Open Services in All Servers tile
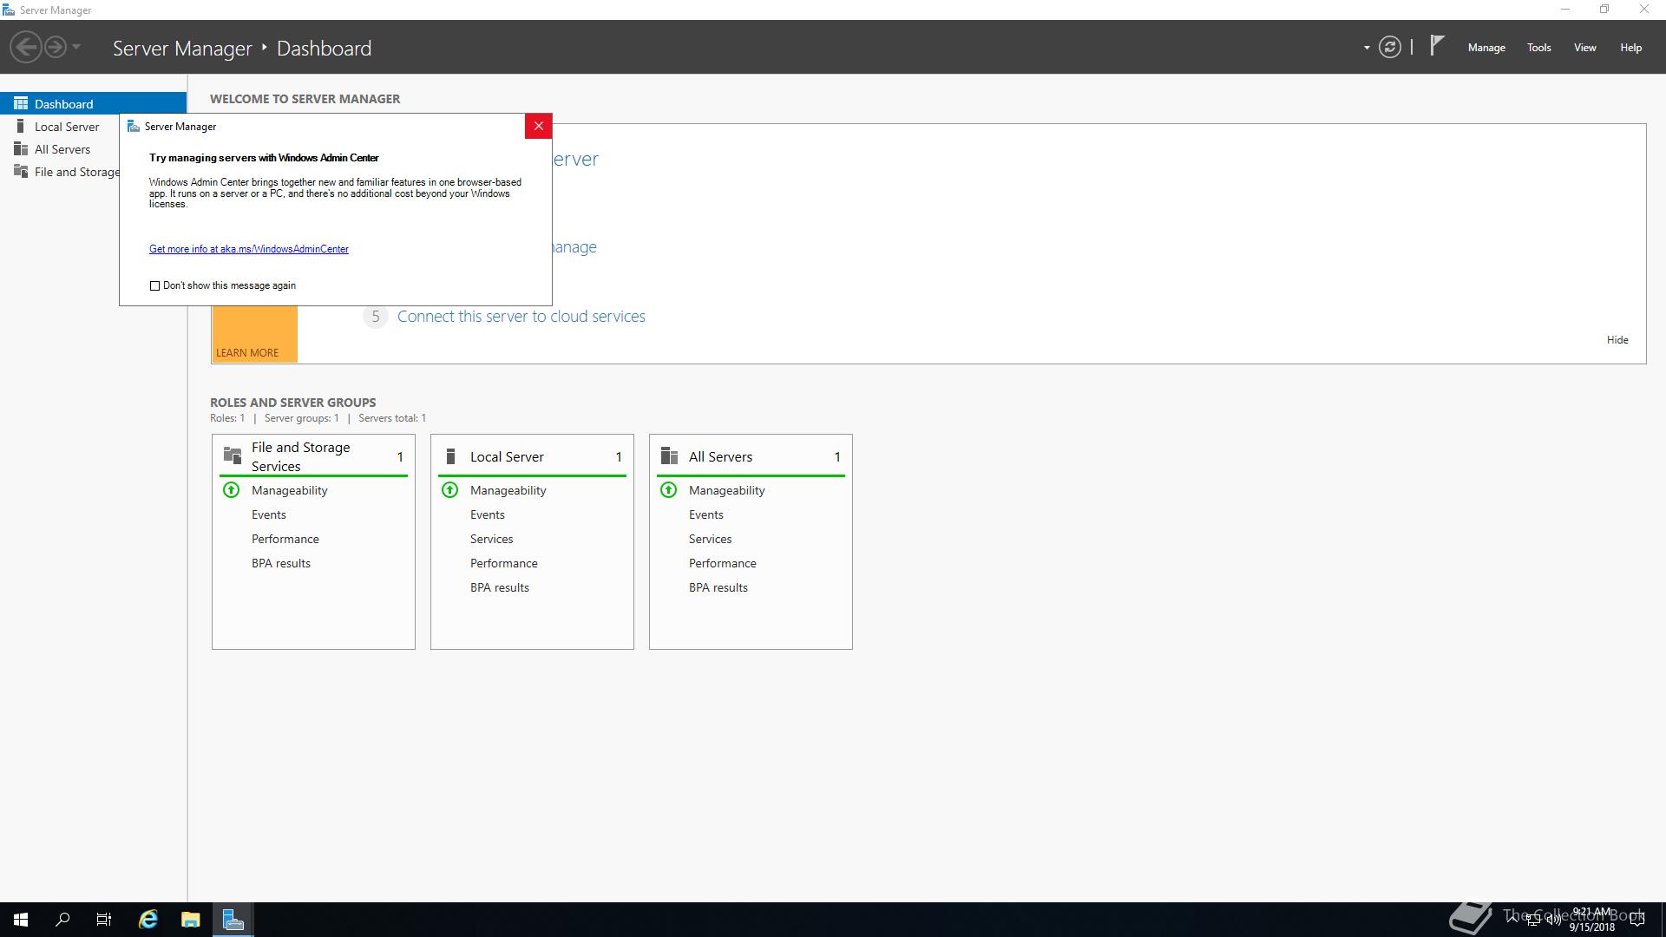This screenshot has width=1666, height=937. [x=711, y=539]
